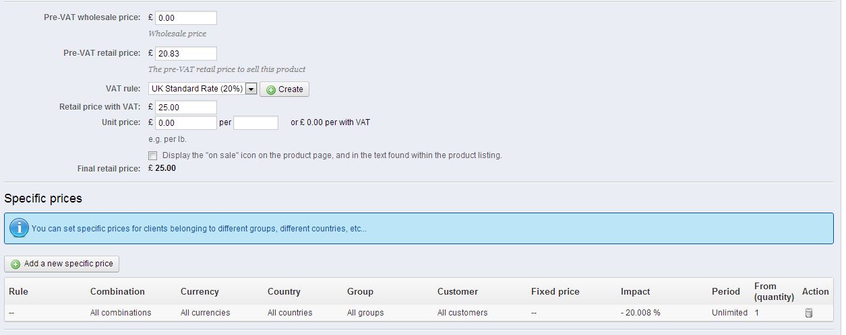Click the Pre-VAT retail price field
The width and height of the screenshot is (846, 335).
pos(185,54)
